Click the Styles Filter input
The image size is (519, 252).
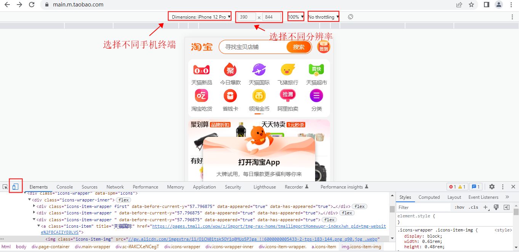(424, 208)
